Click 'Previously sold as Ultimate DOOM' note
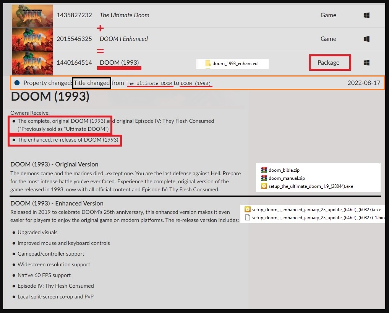Image resolution: width=389 pixels, height=313 pixels. tap(63, 129)
